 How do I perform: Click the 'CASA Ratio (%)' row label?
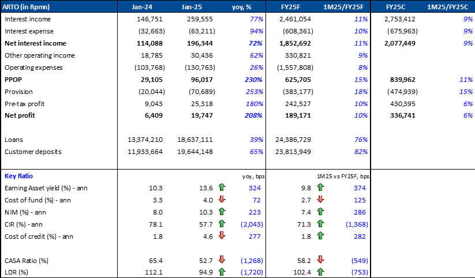(x=27, y=261)
